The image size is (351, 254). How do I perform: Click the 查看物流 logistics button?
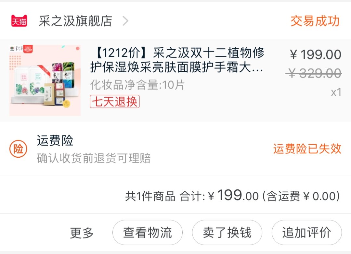[x=148, y=233]
